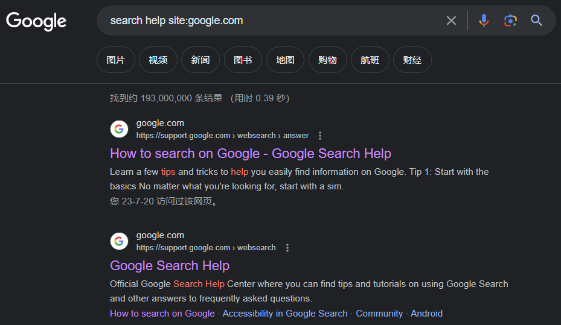Screen dimensions: 561x325
Task: Open Google Lens image search icon
Action: pyautogui.click(x=510, y=21)
